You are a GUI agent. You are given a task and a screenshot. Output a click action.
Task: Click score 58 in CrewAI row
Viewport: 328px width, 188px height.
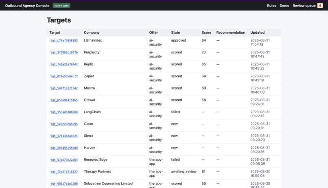(x=203, y=100)
